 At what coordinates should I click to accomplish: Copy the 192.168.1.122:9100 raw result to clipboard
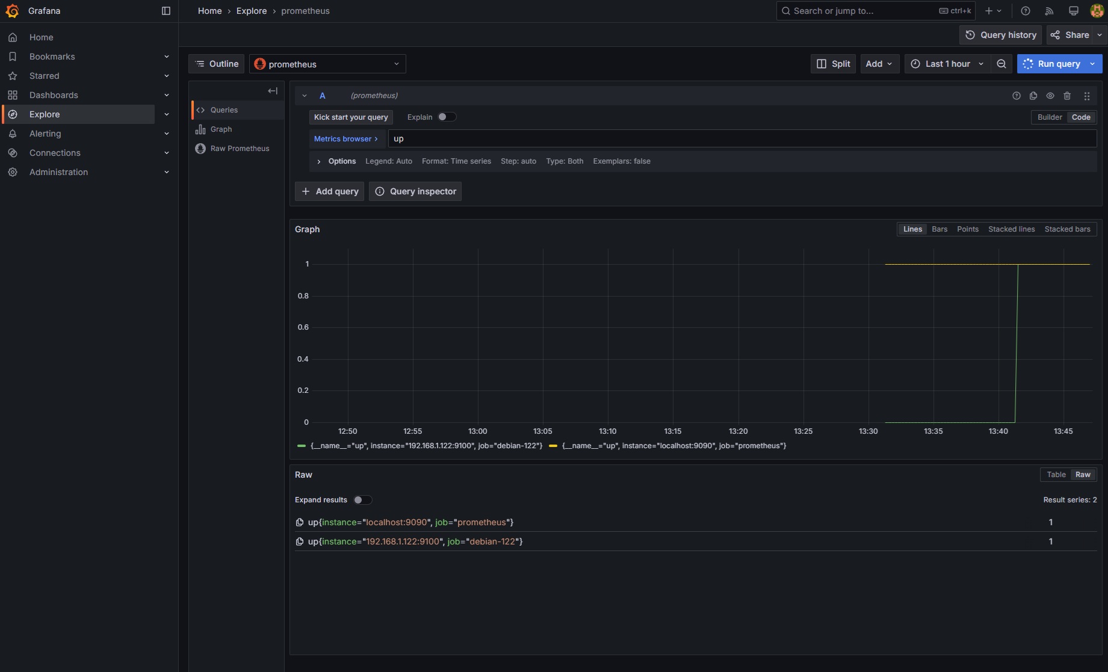[x=300, y=541]
